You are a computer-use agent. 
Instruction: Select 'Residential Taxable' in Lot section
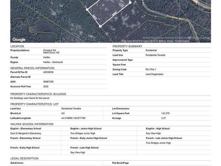pyautogui.click(x=71, y=108)
